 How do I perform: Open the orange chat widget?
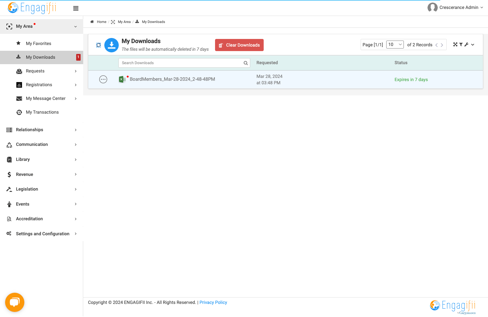click(15, 302)
